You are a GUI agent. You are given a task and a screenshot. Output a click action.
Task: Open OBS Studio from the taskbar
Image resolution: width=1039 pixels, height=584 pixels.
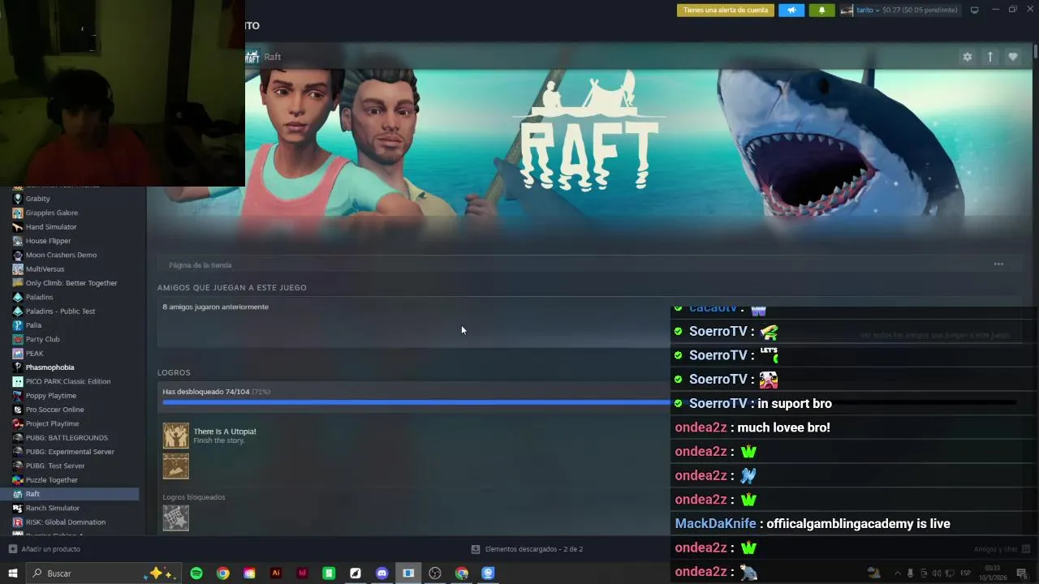point(435,573)
